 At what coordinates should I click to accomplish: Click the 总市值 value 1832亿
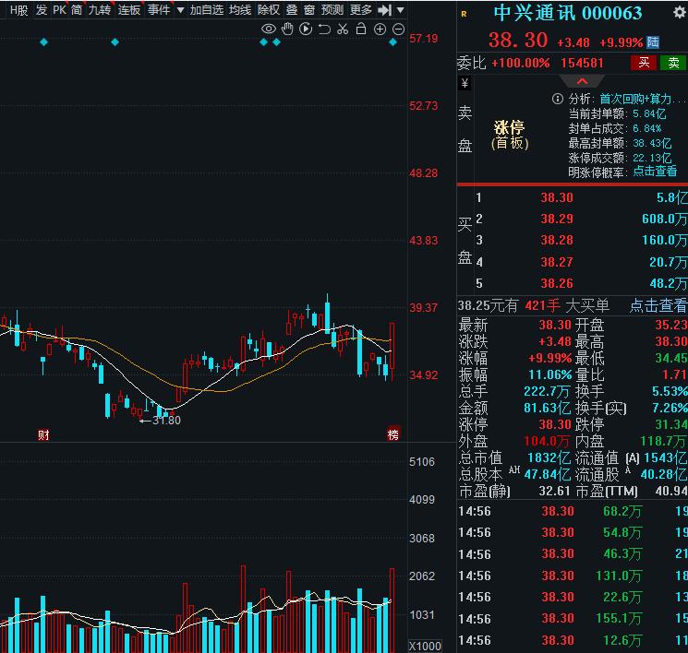click(x=549, y=458)
